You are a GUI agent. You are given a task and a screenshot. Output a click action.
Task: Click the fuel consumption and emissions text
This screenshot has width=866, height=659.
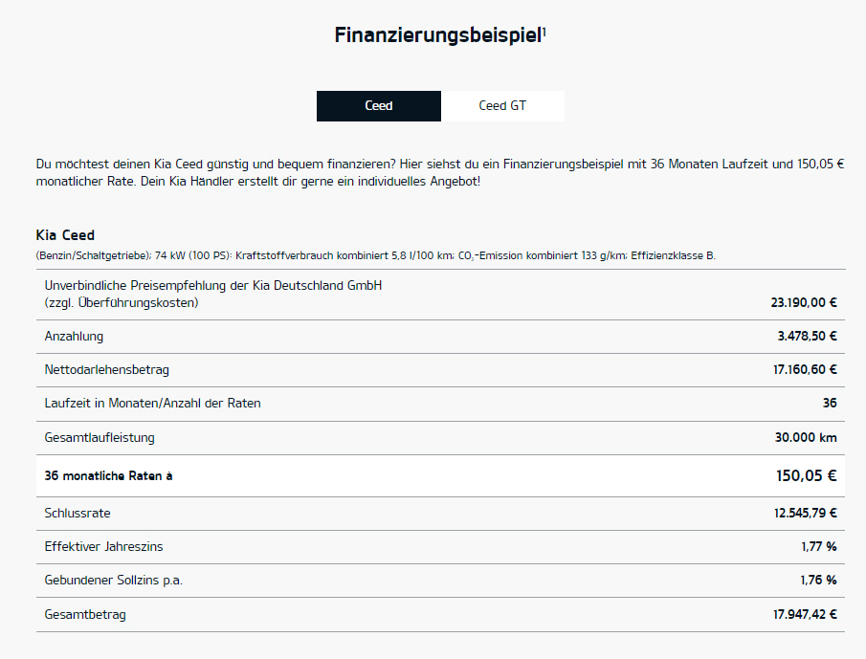pyautogui.click(x=375, y=255)
